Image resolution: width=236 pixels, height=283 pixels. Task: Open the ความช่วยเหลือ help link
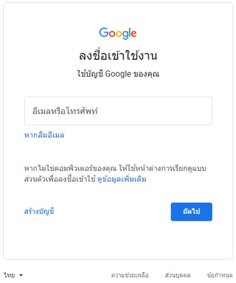[130, 275]
